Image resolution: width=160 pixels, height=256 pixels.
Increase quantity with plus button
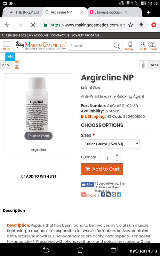(117, 155)
